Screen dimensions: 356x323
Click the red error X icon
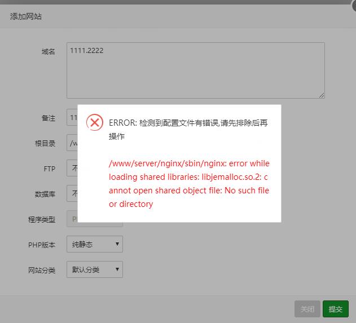click(95, 122)
